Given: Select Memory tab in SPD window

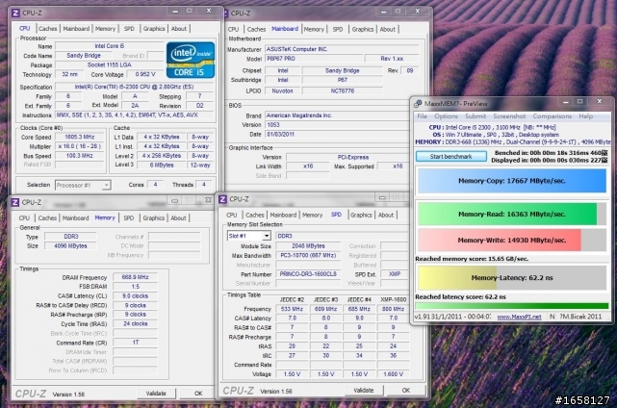Looking at the screenshot, I should click(313, 215).
